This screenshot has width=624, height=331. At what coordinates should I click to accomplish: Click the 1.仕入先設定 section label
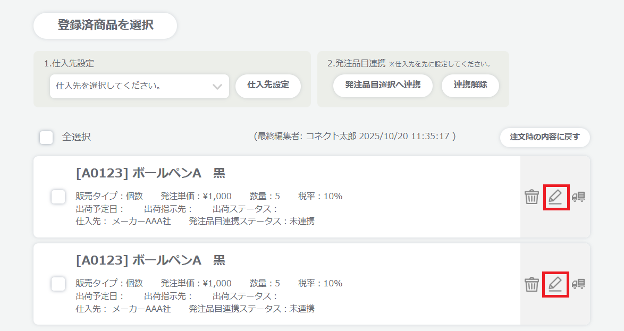[x=69, y=63]
